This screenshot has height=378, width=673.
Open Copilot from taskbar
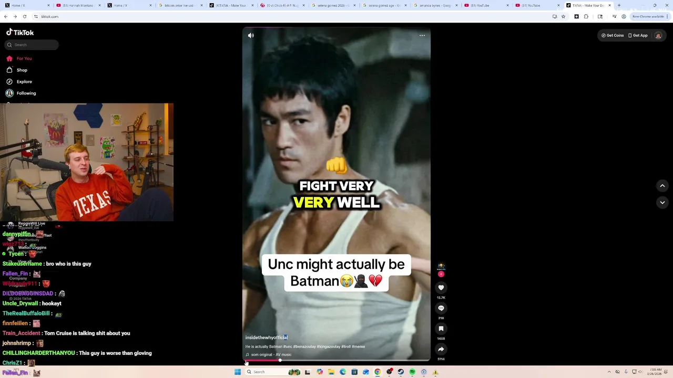click(320, 372)
